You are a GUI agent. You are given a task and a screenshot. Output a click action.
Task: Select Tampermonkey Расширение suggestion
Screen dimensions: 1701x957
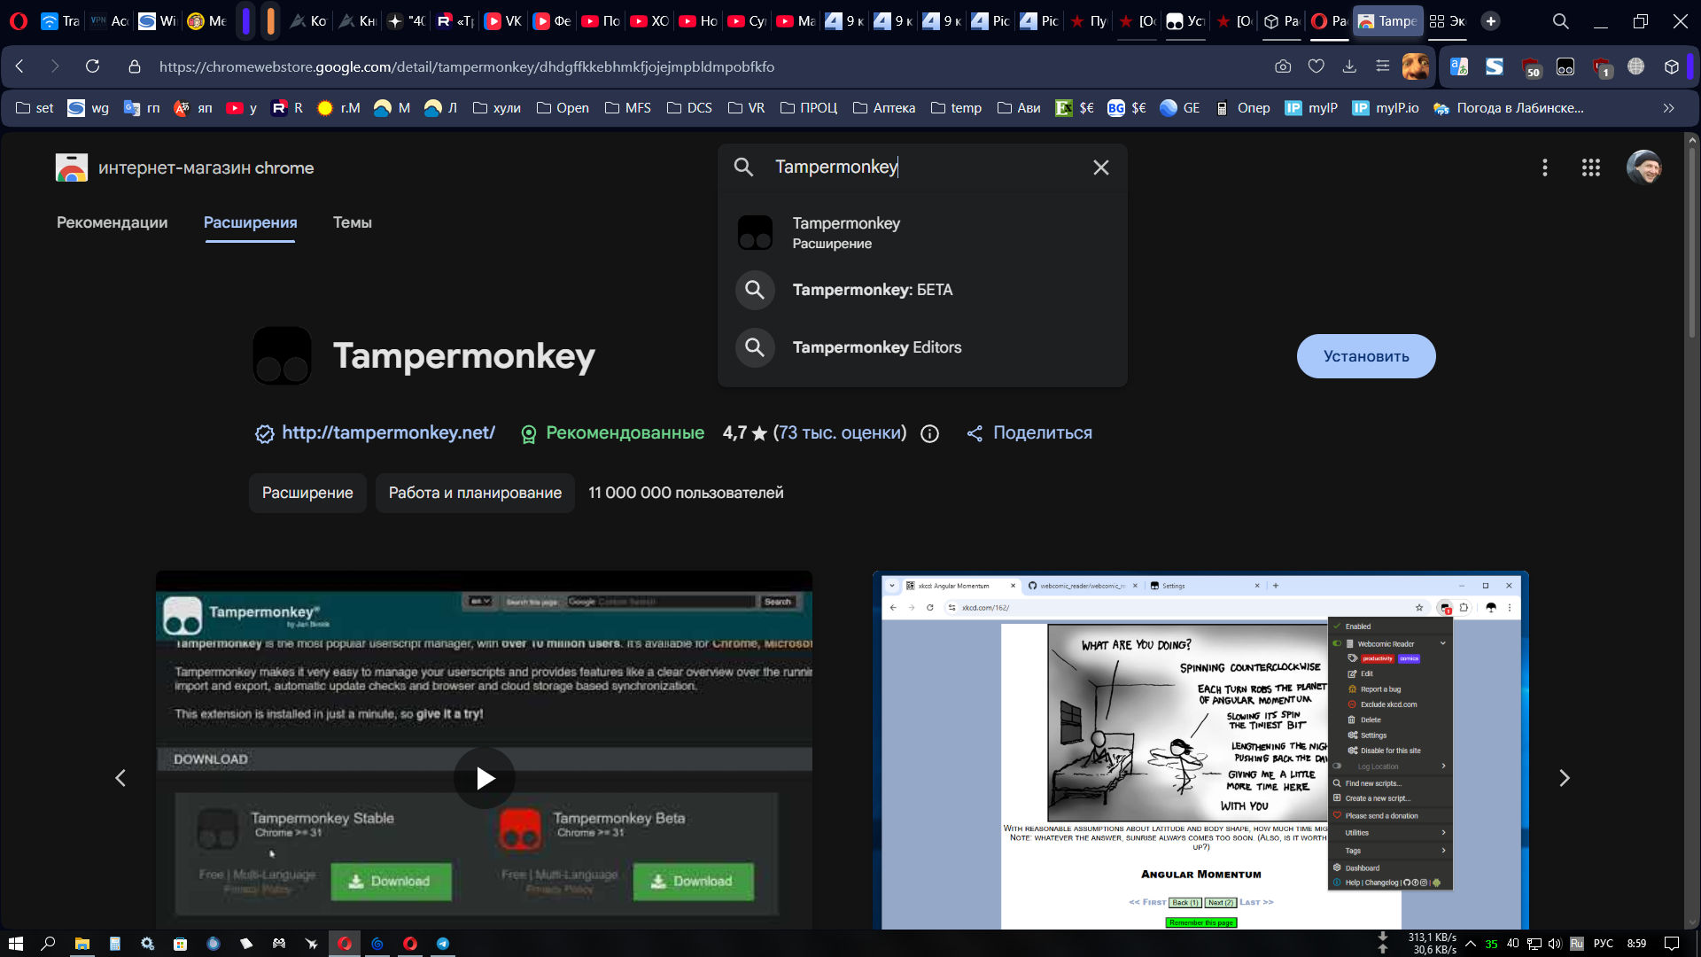(x=922, y=232)
